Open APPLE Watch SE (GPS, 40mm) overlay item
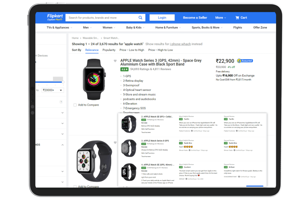 click(158, 165)
